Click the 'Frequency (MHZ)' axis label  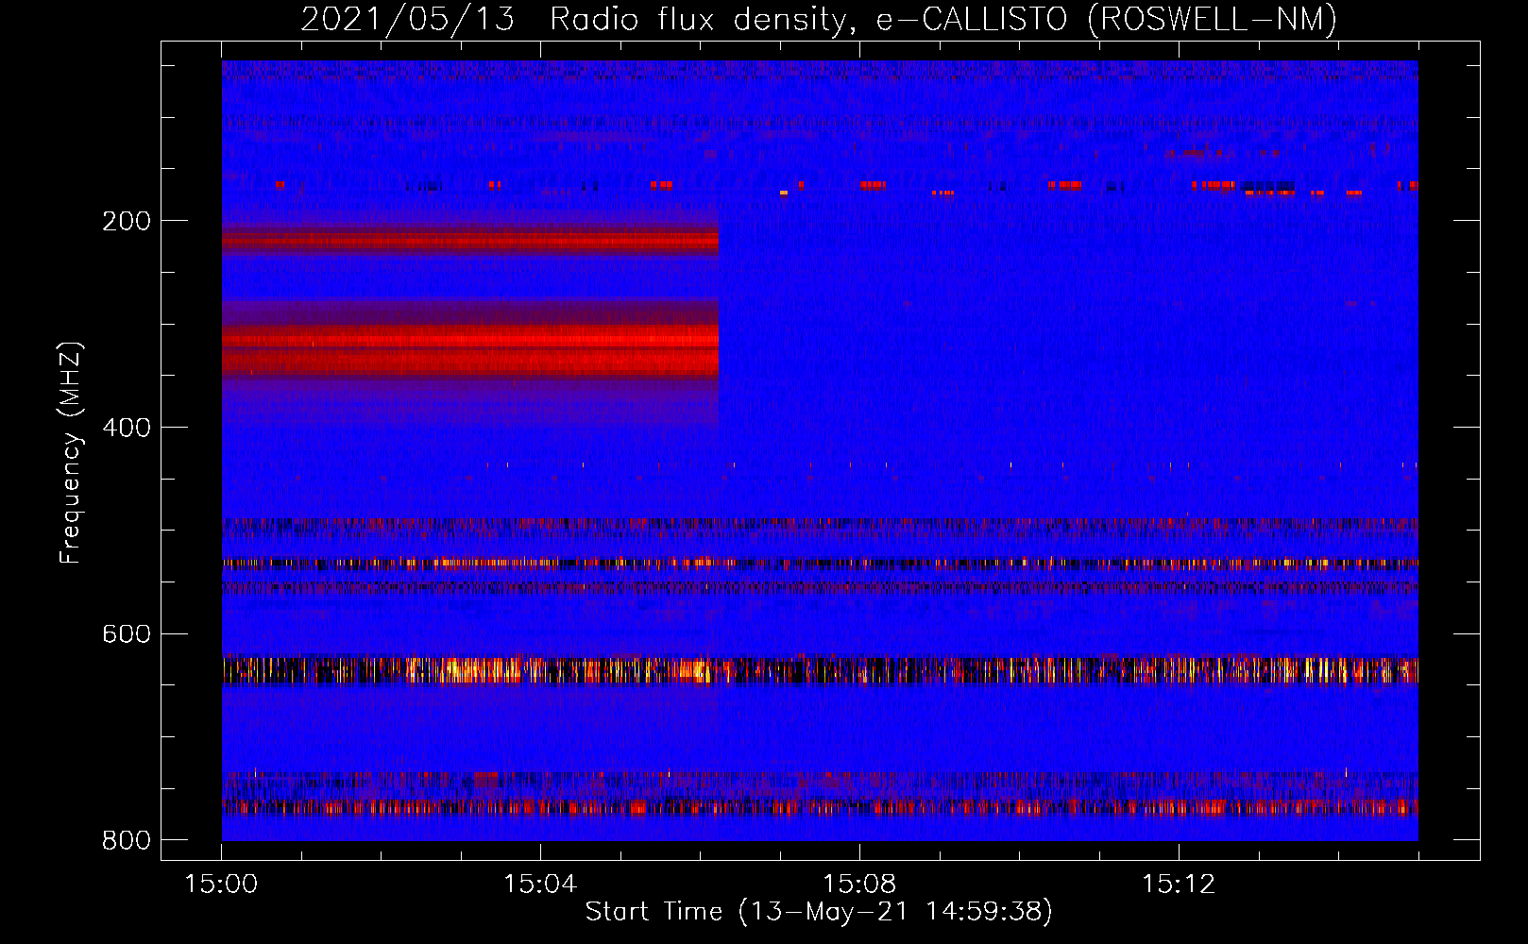tap(72, 453)
